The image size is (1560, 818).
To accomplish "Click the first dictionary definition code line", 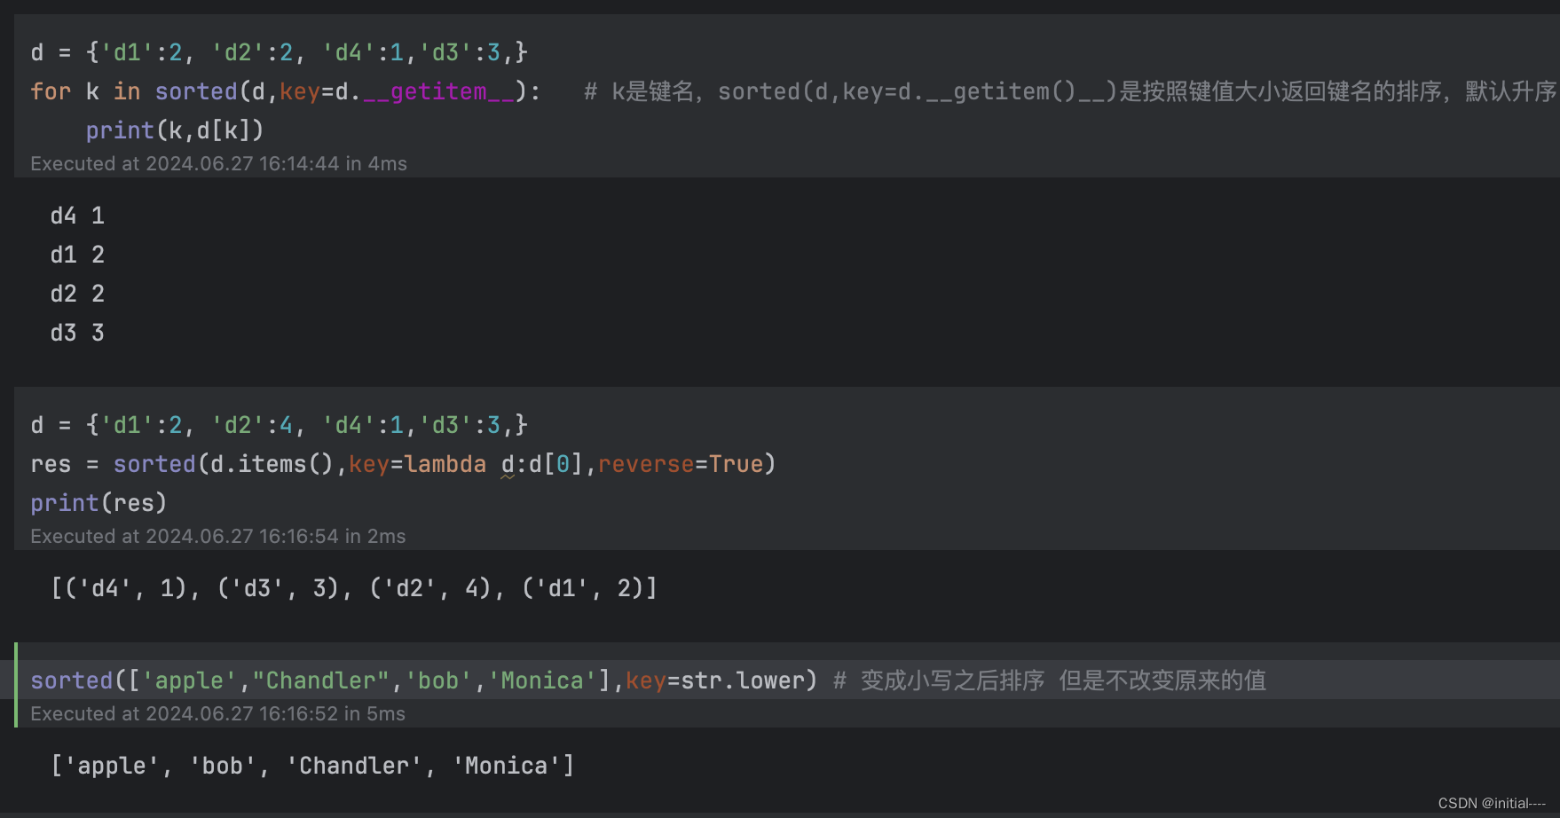I will click(x=275, y=51).
